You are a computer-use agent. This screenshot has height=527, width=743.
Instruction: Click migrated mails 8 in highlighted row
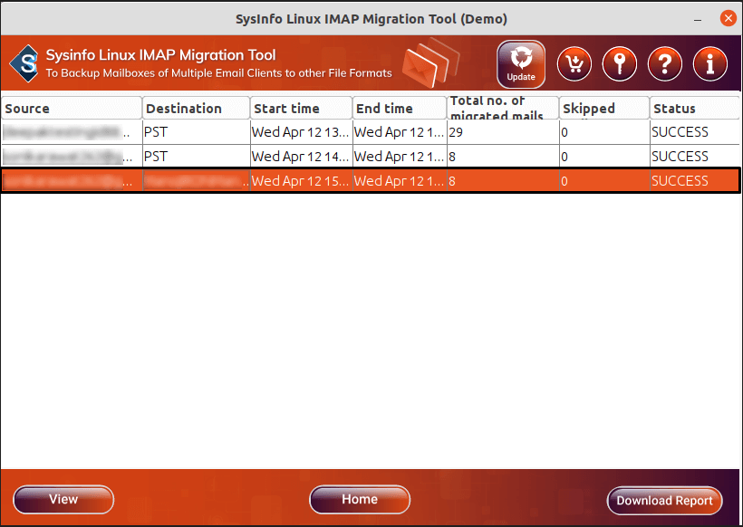point(503,181)
